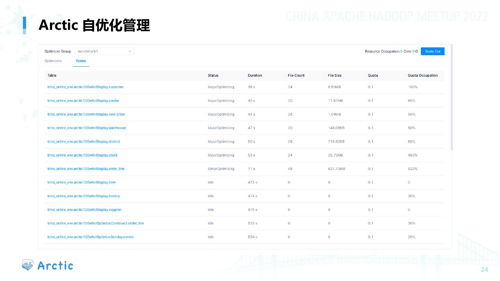The width and height of the screenshot is (500, 281).
Task: Click the 8.50MB file size cell
Action: [x=334, y=87]
